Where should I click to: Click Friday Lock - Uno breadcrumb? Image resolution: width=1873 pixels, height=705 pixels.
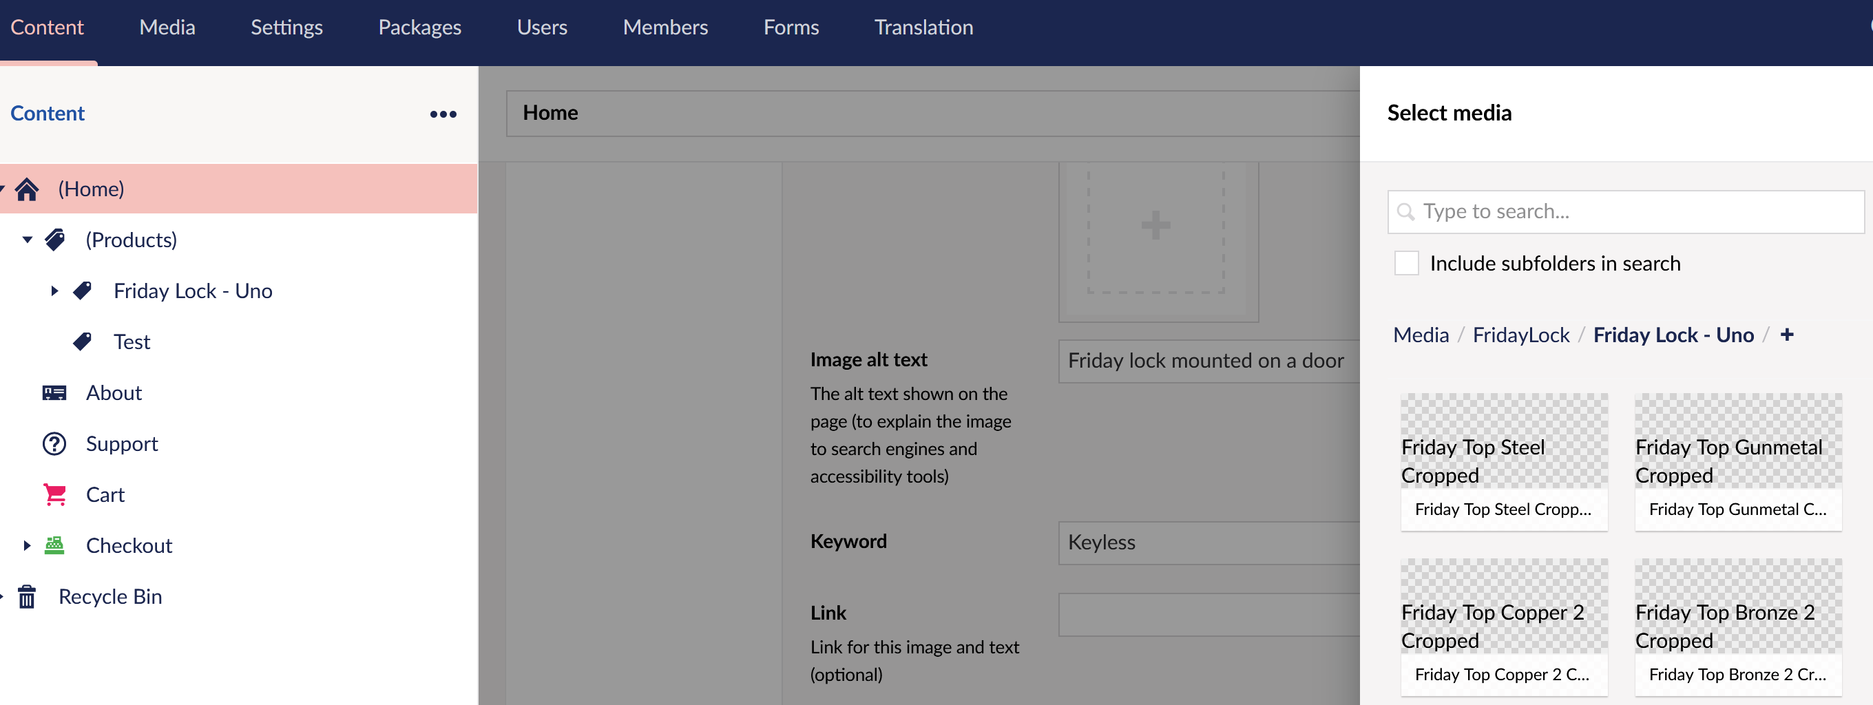coord(1673,335)
